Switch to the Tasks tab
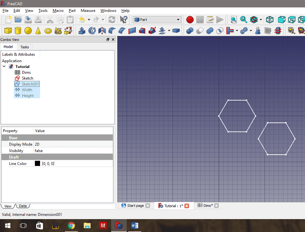The width and height of the screenshot is (305, 232). pyautogui.click(x=25, y=47)
